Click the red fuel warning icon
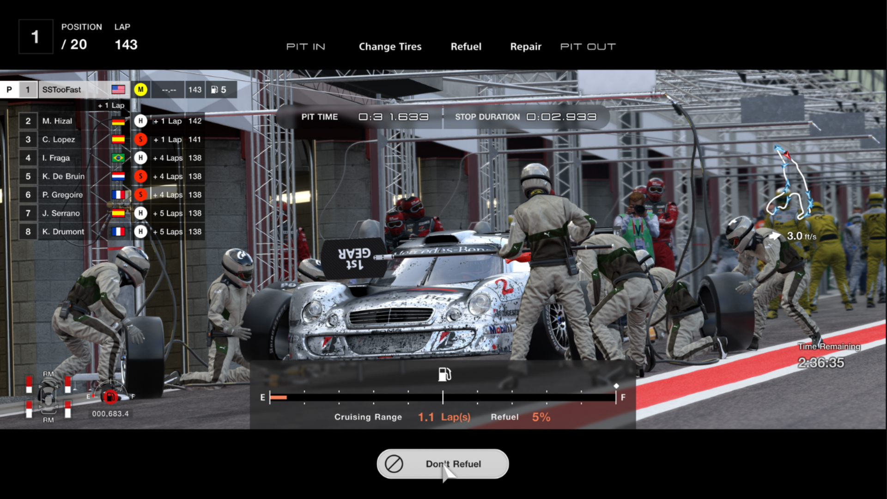 pyautogui.click(x=110, y=396)
